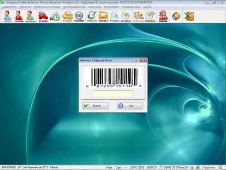This screenshot has height=170, width=226.
Task: Open the Consultar barcode icon
Action: click(79, 16)
